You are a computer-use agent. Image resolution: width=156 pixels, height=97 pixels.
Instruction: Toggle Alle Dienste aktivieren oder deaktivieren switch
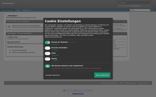48,66
